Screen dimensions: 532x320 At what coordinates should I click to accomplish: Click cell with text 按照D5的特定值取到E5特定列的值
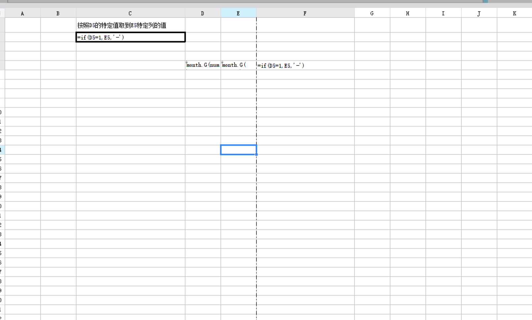tap(130, 25)
